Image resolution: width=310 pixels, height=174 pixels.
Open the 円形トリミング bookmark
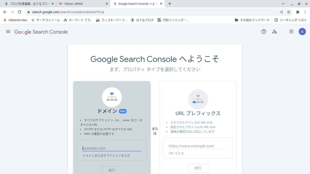173,20
